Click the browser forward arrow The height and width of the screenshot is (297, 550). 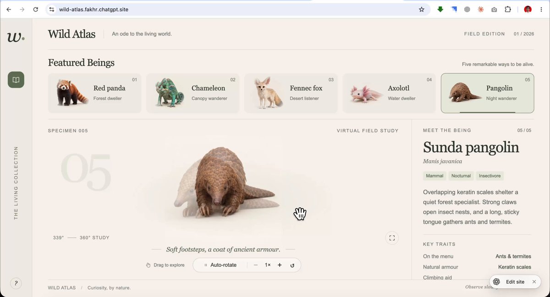click(22, 9)
